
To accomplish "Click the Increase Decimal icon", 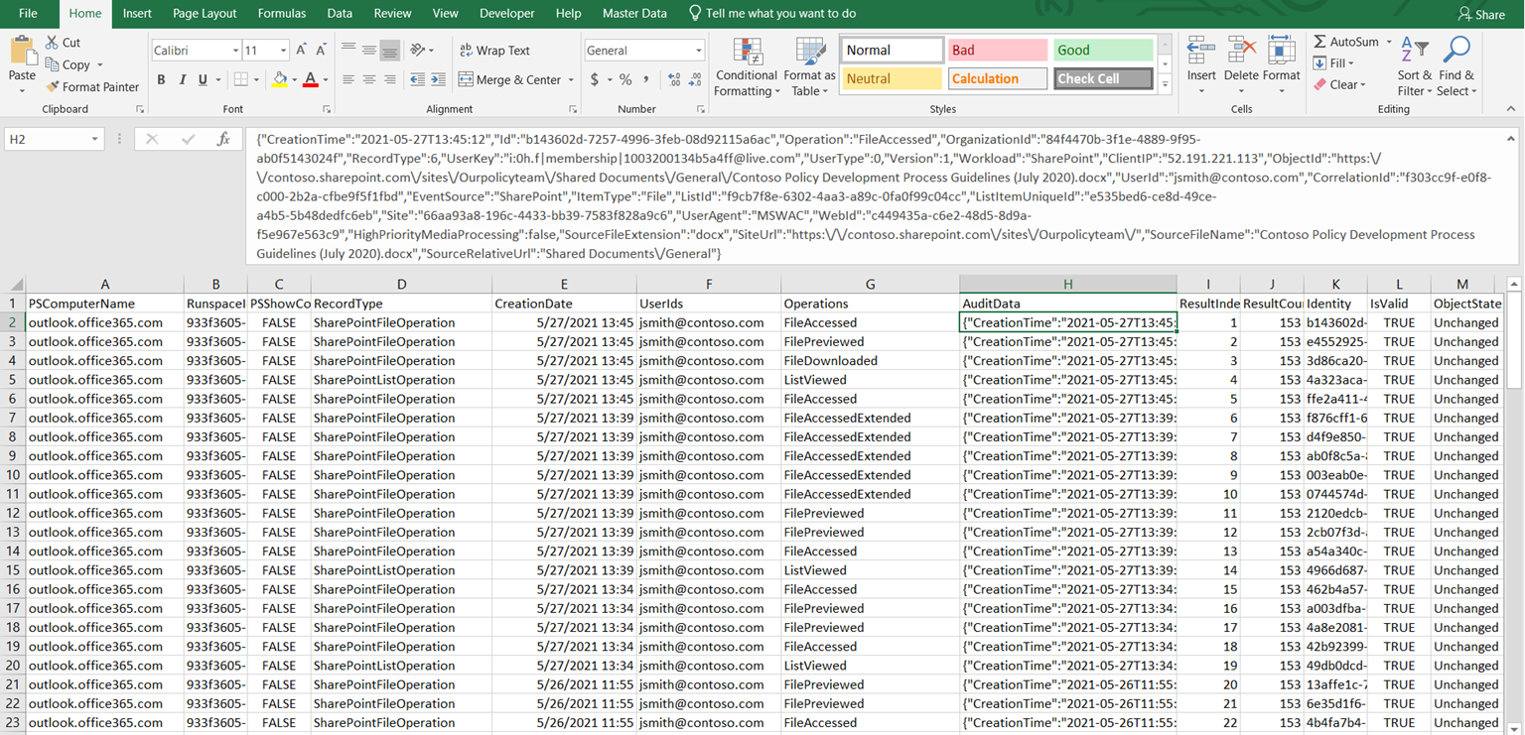I will (675, 79).
